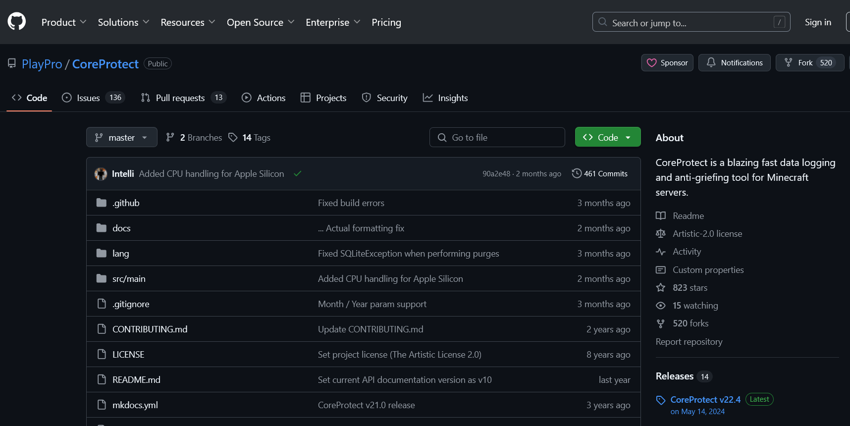Open commit hash 90a2e48

[496, 174]
